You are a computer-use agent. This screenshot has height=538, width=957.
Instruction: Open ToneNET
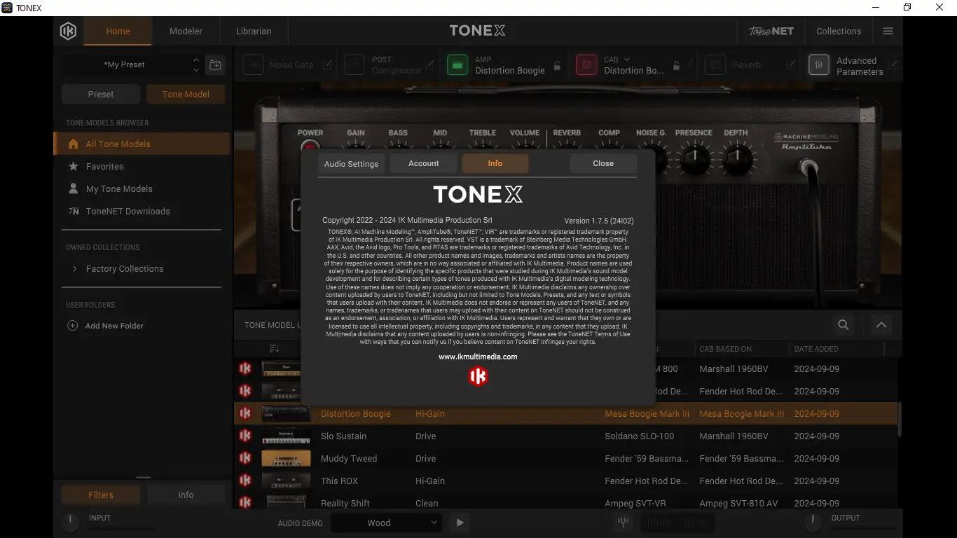click(771, 31)
